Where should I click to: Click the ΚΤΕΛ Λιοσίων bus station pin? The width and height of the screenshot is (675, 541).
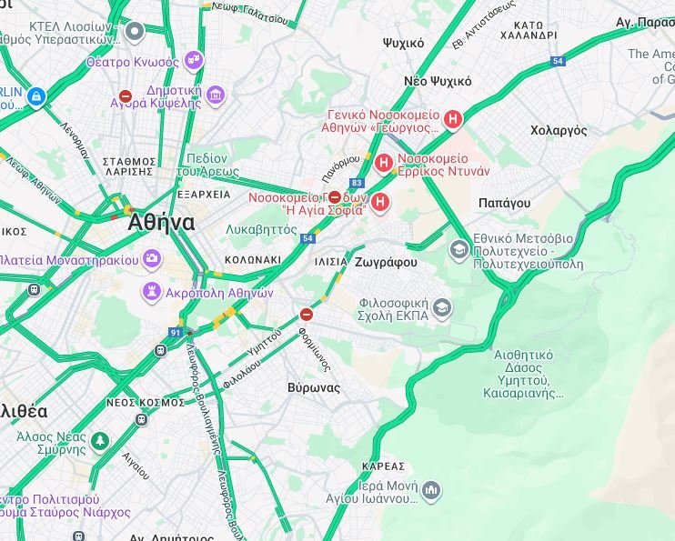[x=135, y=32]
